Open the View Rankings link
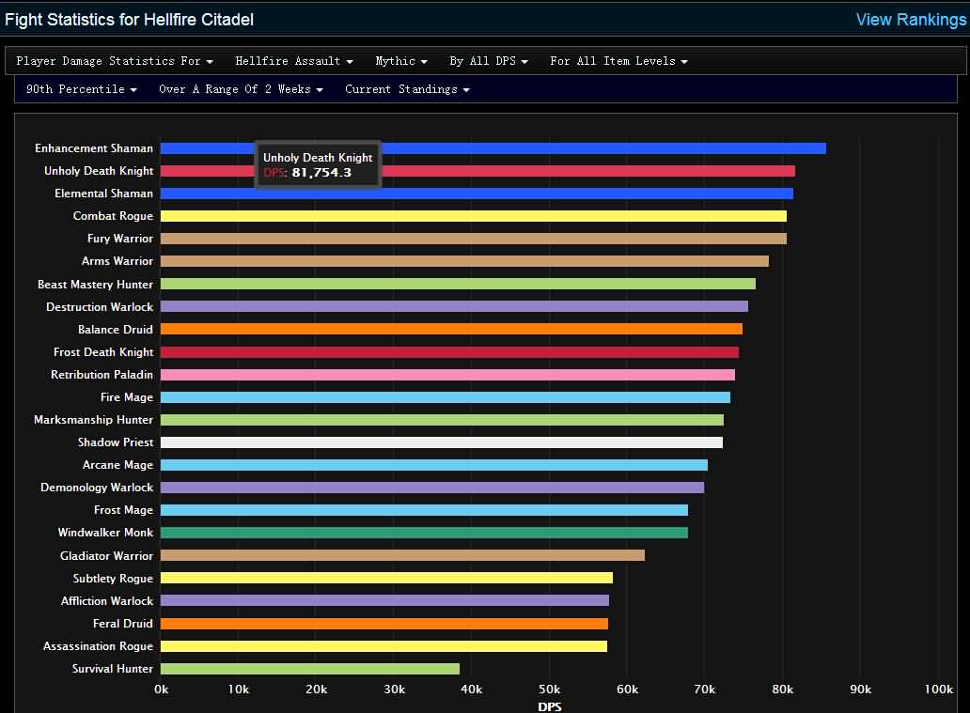Screen dimensions: 970x713 911,19
